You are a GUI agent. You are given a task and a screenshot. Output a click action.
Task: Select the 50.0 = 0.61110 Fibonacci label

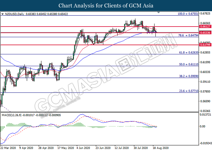coord(189,64)
